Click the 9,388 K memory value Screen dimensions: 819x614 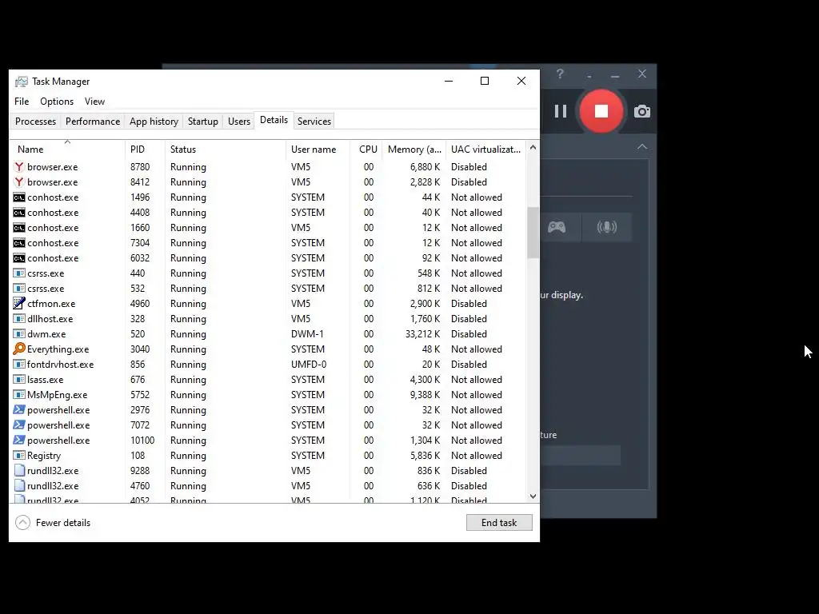click(x=425, y=395)
